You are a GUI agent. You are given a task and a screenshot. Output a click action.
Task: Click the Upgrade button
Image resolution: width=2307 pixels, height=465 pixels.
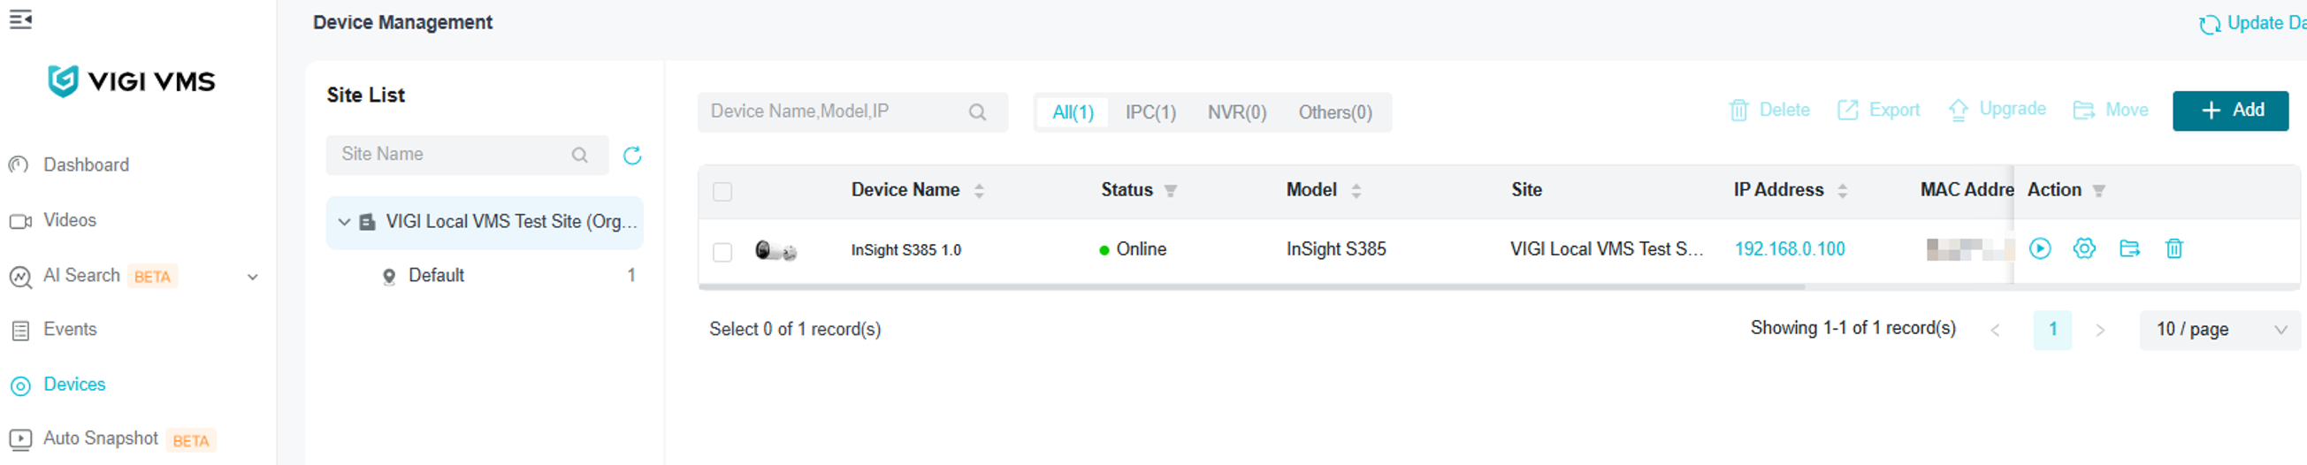1997,110
